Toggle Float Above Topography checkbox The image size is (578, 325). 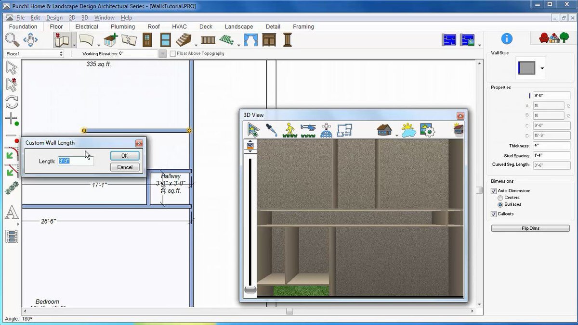173,54
